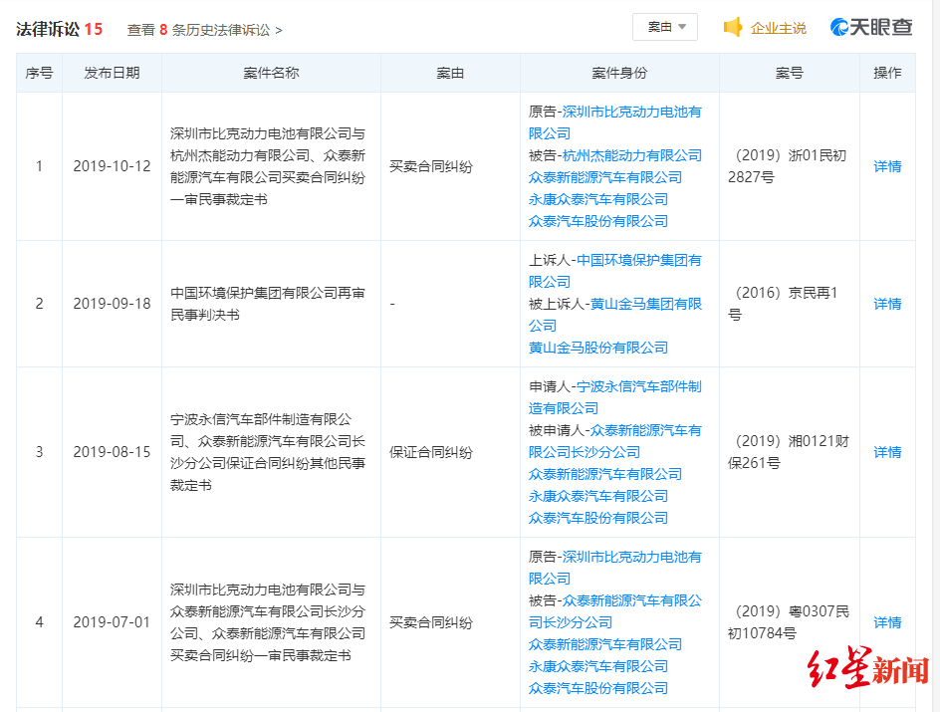Select case number (2019)浙01民初2827号
The width and height of the screenshot is (940, 712).
(x=789, y=166)
